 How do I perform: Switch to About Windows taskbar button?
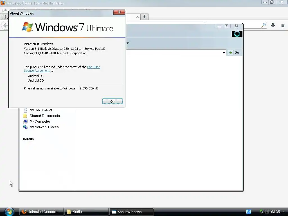coord(132,212)
